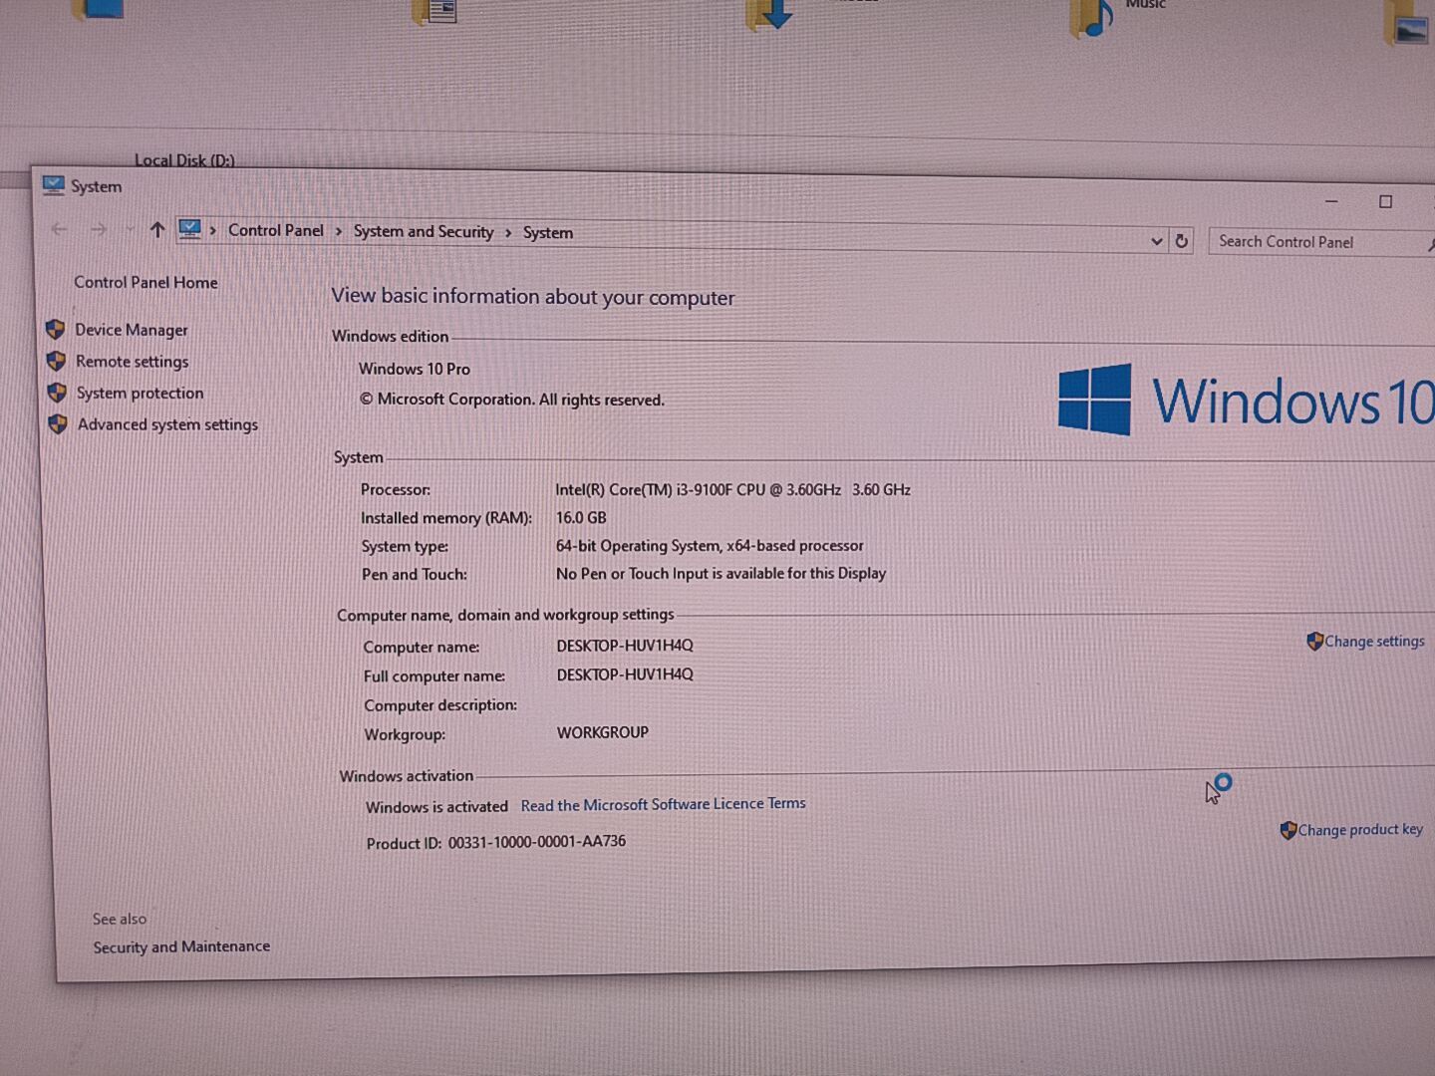This screenshot has height=1076, width=1435.
Task: Select Product ID 00331-10000-00001-AA736
Action: (x=537, y=842)
